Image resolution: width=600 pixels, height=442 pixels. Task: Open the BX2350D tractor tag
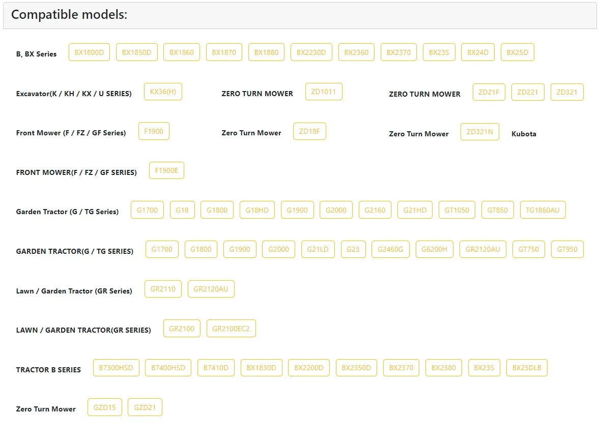tap(356, 368)
